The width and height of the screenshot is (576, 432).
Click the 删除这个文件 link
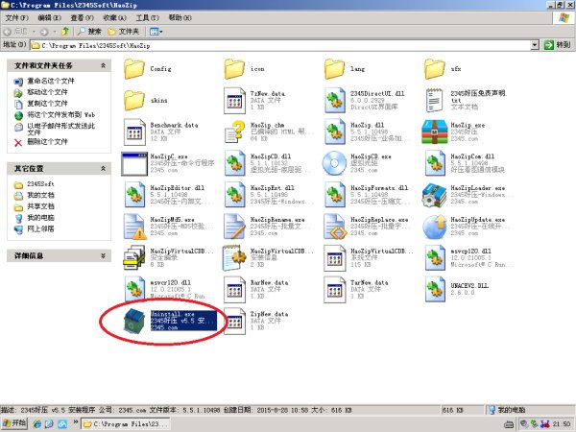coord(53,142)
